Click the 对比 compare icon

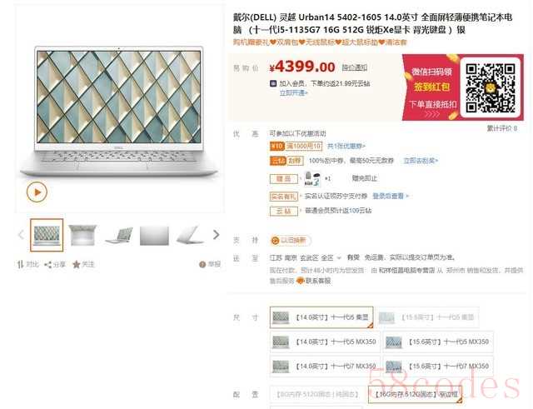[x=20, y=264]
